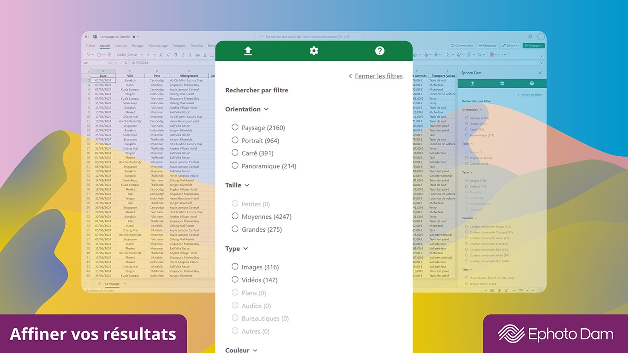This screenshot has height=353, width=628.
Task: Select the Carré (391) radio in large panel
Action: tap(235, 153)
